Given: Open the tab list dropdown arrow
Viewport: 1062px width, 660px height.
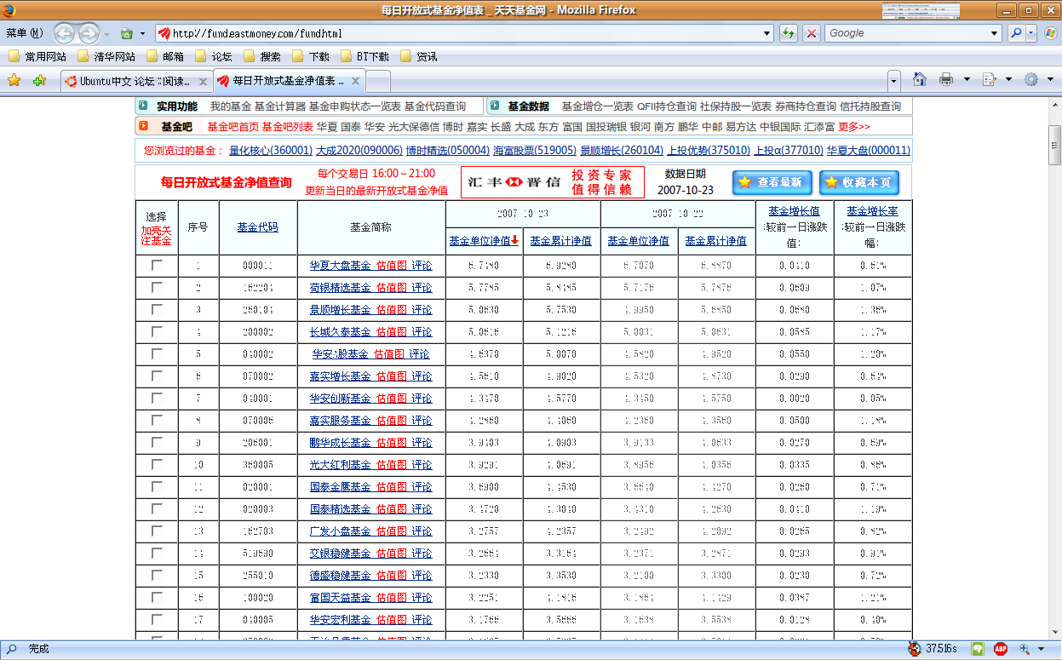Looking at the screenshot, I should (x=893, y=81).
